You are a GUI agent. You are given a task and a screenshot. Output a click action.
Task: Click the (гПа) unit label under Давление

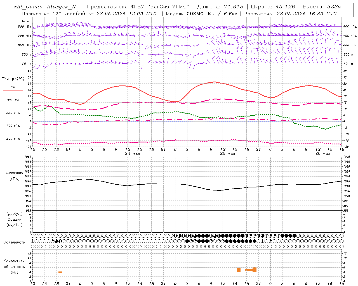pyautogui.click(x=15, y=179)
